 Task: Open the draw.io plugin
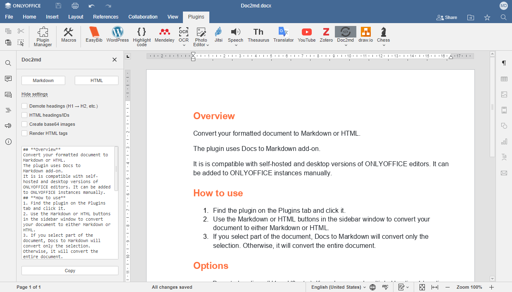(x=365, y=35)
